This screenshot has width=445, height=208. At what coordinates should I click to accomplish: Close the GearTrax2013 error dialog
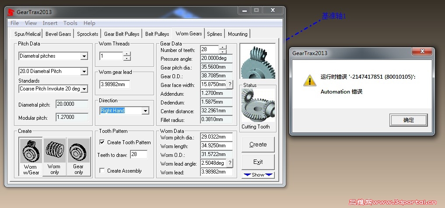pyautogui.click(x=422, y=51)
